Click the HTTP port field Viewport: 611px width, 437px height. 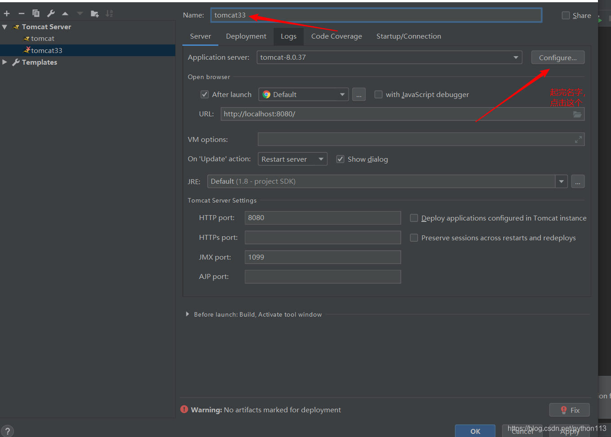pos(323,218)
